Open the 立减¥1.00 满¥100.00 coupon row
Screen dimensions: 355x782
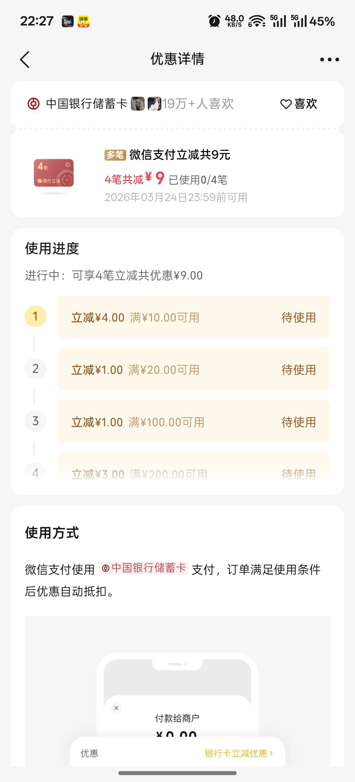(193, 422)
